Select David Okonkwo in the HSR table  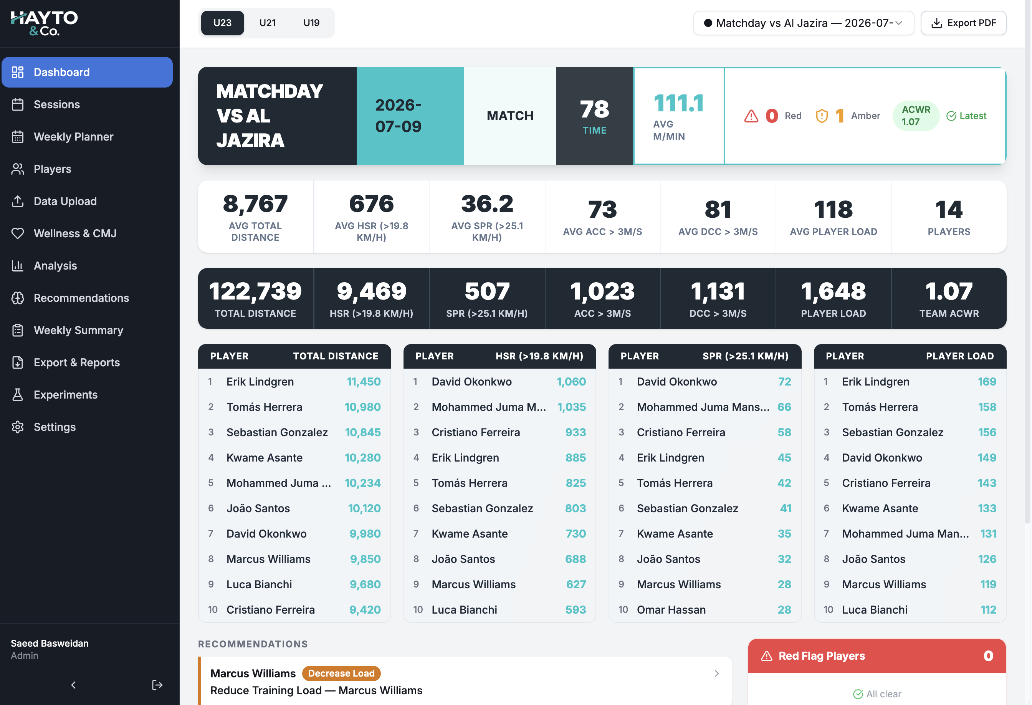pos(499,382)
